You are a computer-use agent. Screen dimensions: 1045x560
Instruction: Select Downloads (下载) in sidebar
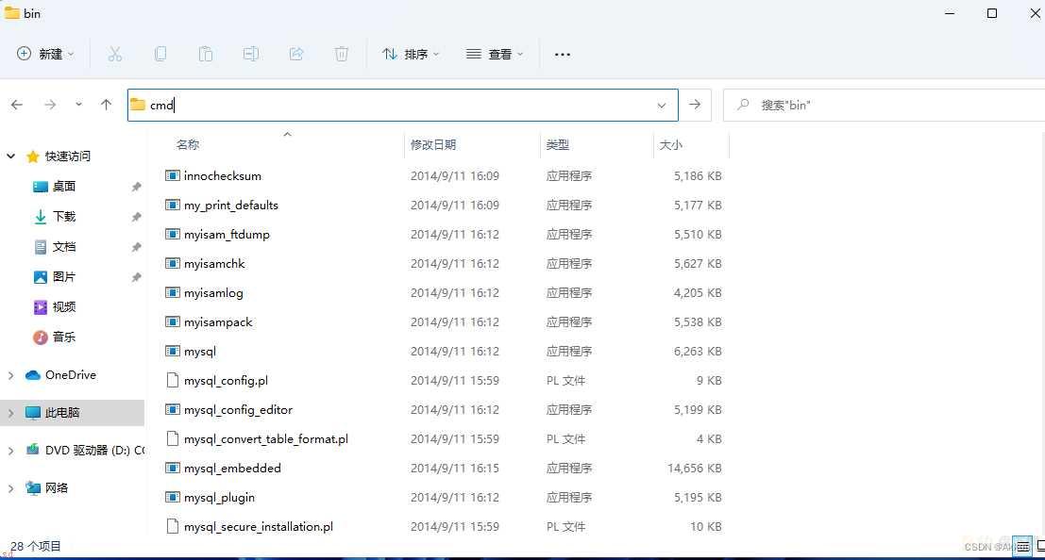coord(64,217)
